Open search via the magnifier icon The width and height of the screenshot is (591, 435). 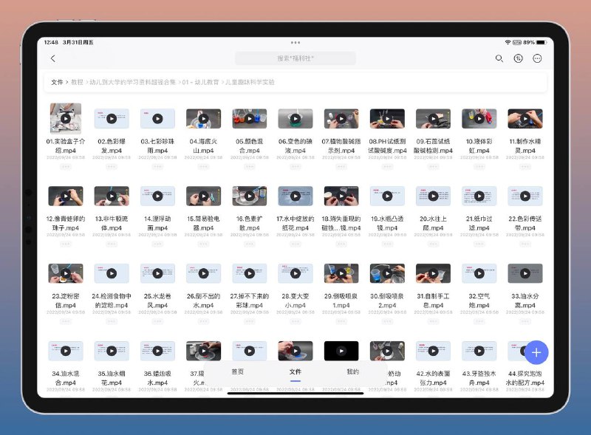[499, 58]
